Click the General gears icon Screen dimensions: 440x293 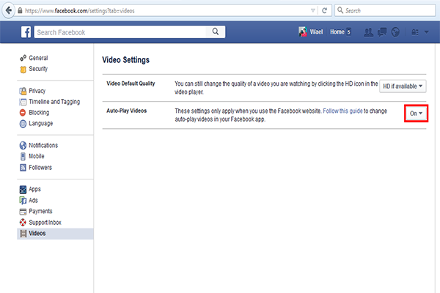point(23,58)
